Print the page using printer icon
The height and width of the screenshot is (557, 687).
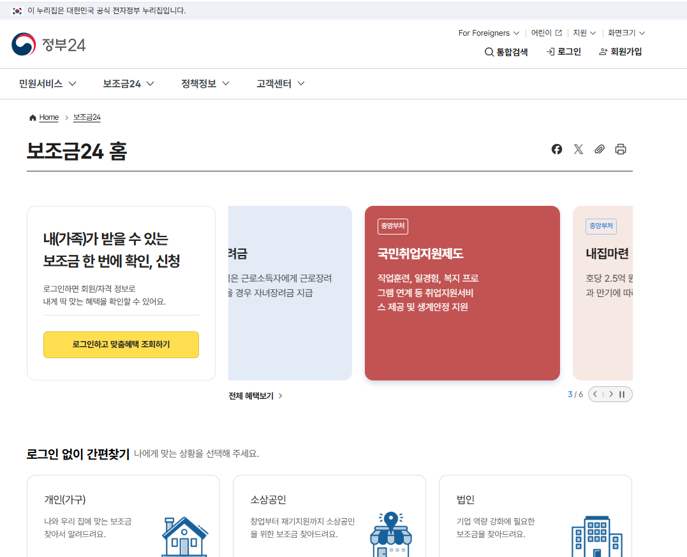pos(621,149)
